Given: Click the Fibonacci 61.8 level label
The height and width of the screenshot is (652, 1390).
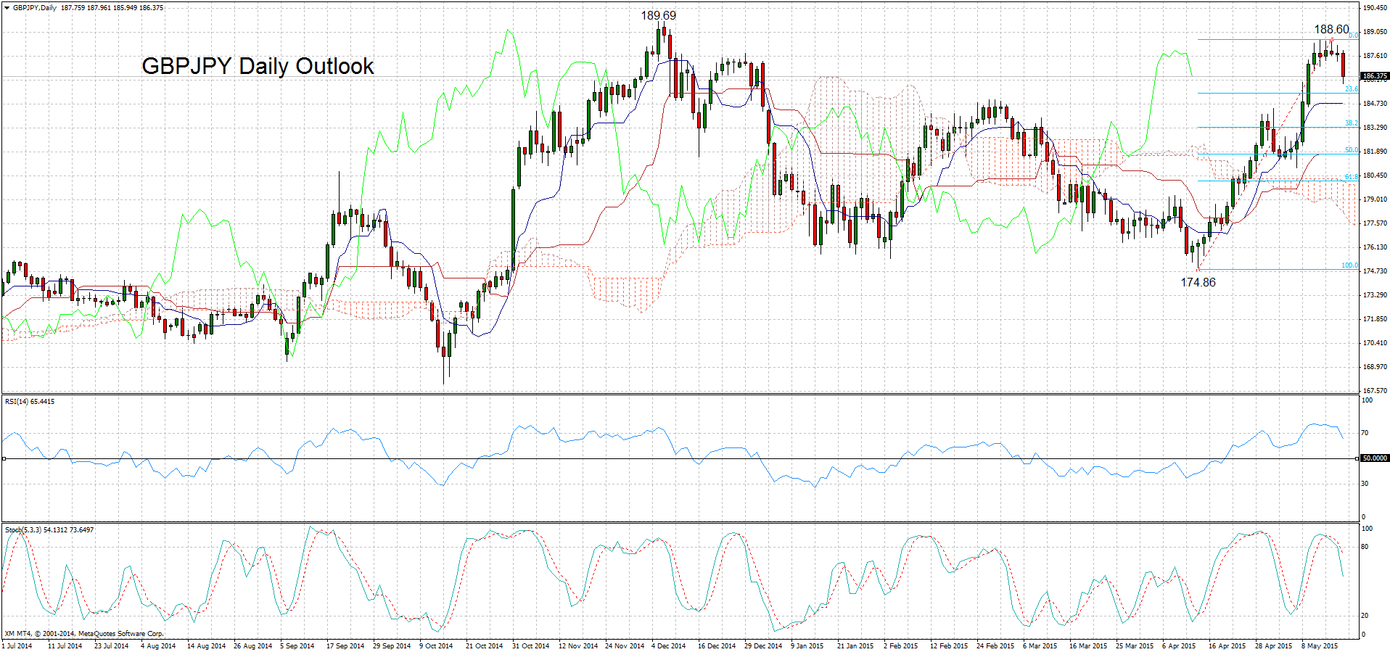Looking at the screenshot, I should tap(1352, 176).
